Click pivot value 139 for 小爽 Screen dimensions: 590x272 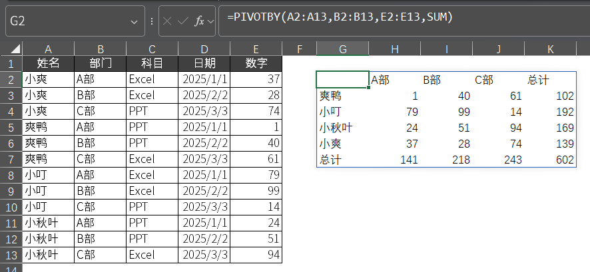(551, 144)
